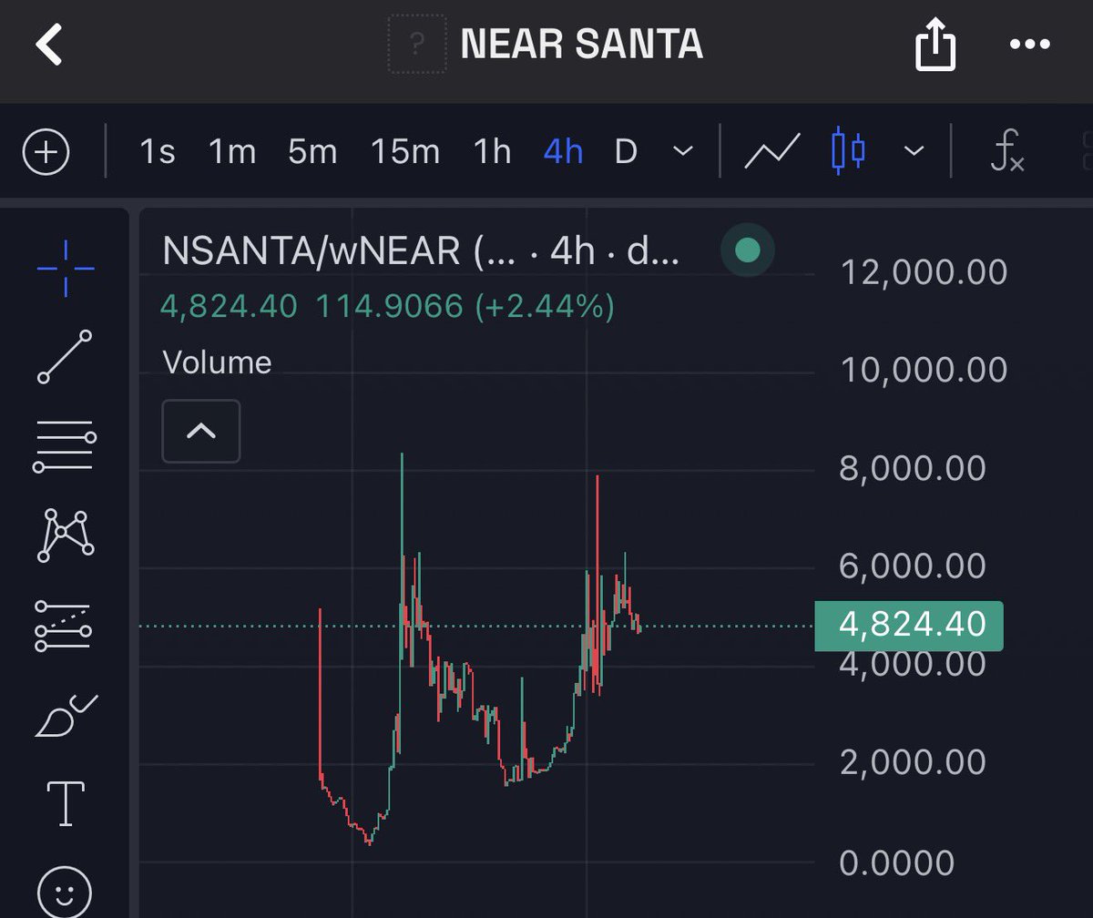Viewport: 1093px width, 918px height.
Task: Select the text annotation tool
Action: (x=66, y=804)
